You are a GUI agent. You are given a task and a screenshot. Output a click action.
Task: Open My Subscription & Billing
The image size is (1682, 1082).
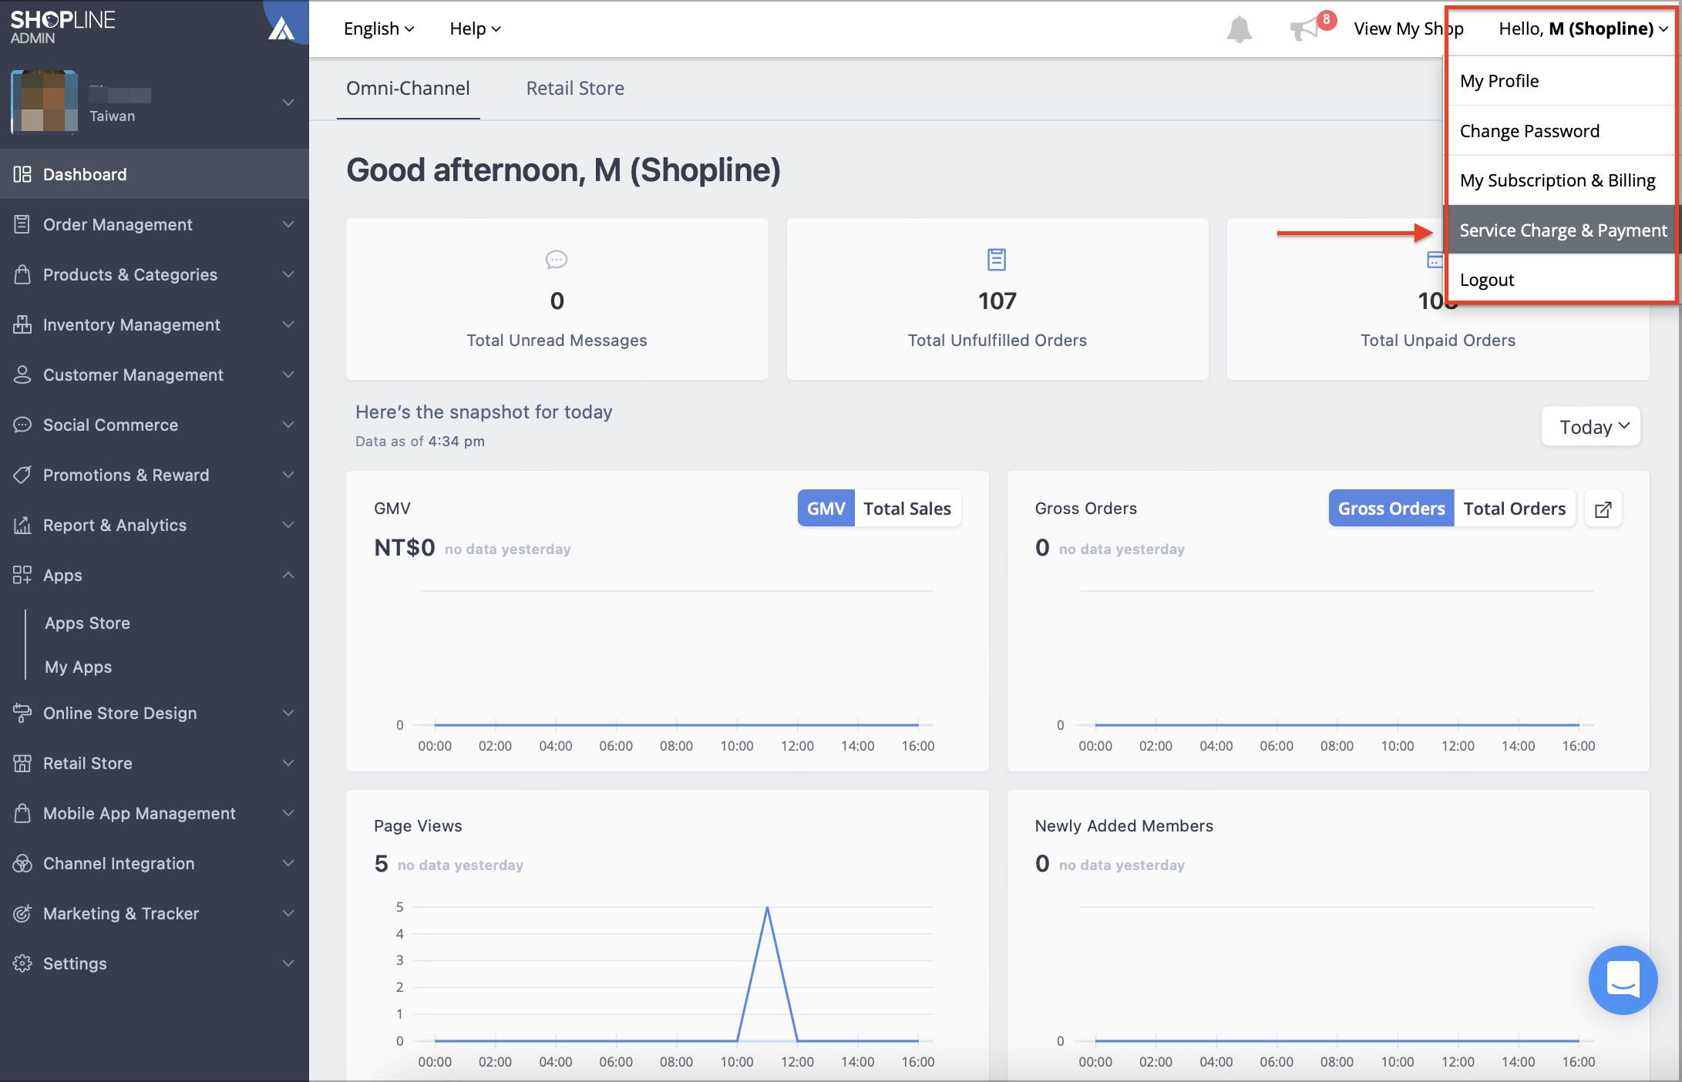click(1561, 180)
